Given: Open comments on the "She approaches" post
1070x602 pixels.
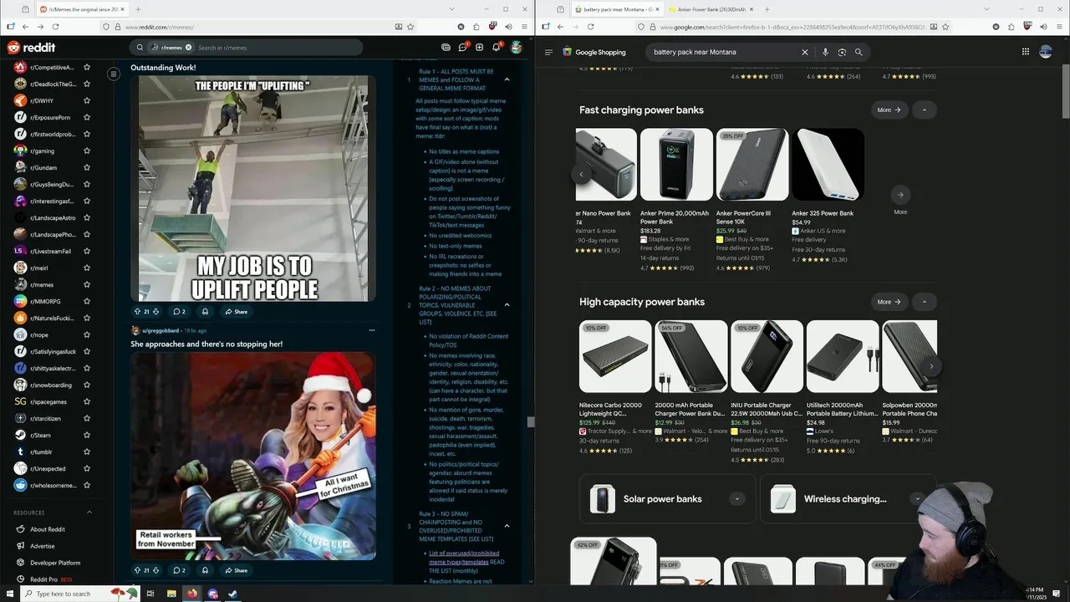Looking at the screenshot, I should pos(179,570).
